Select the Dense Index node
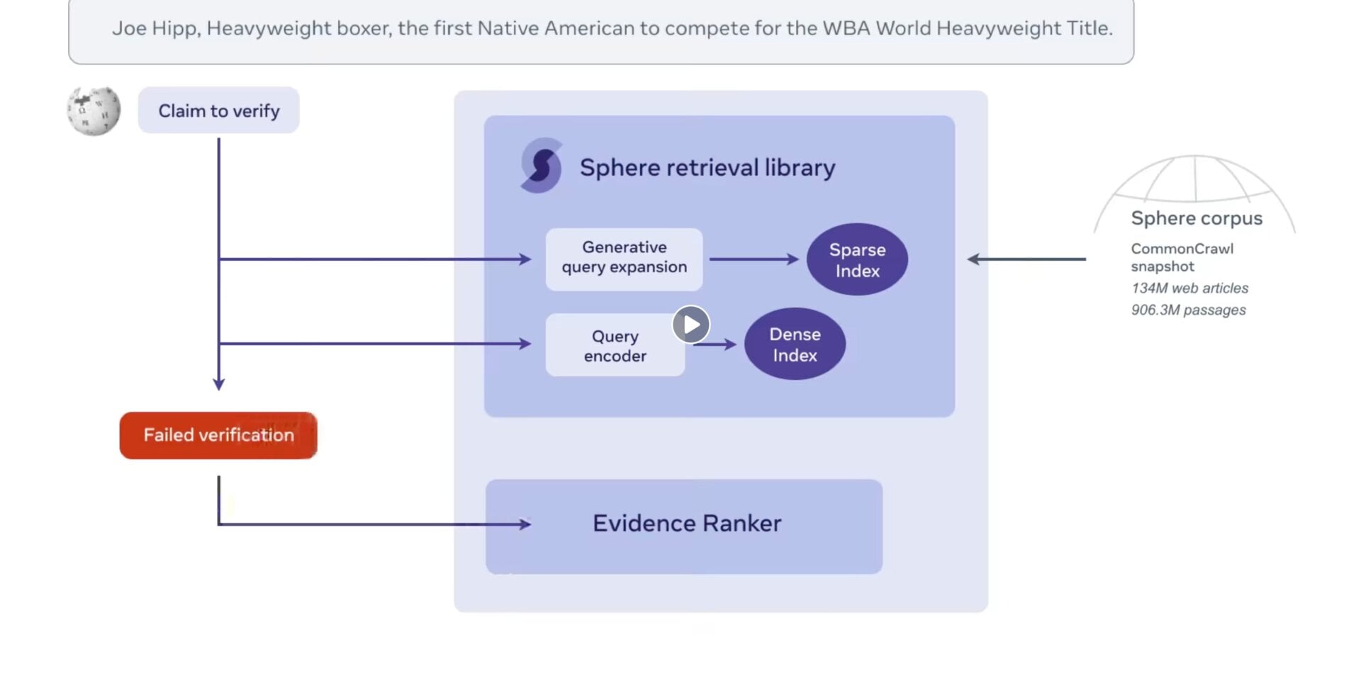This screenshot has width=1361, height=679. tap(795, 344)
